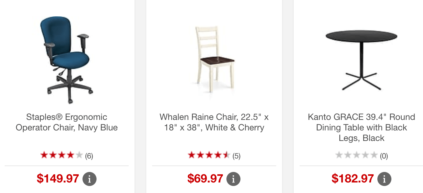The width and height of the screenshot is (423, 193).
Task: Open the Staples Ergonomic Operator Chair title link
Action: tap(67, 122)
